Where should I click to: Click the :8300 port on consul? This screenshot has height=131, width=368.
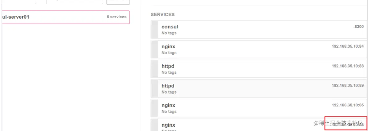tap(358, 27)
